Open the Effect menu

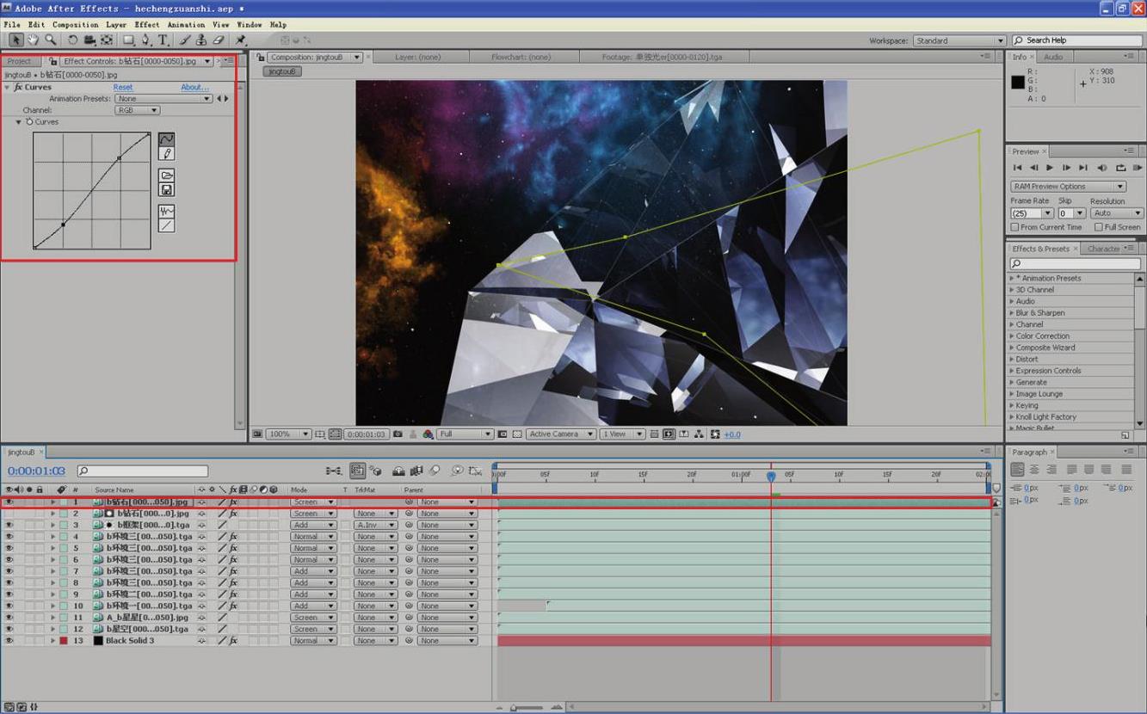click(x=147, y=25)
